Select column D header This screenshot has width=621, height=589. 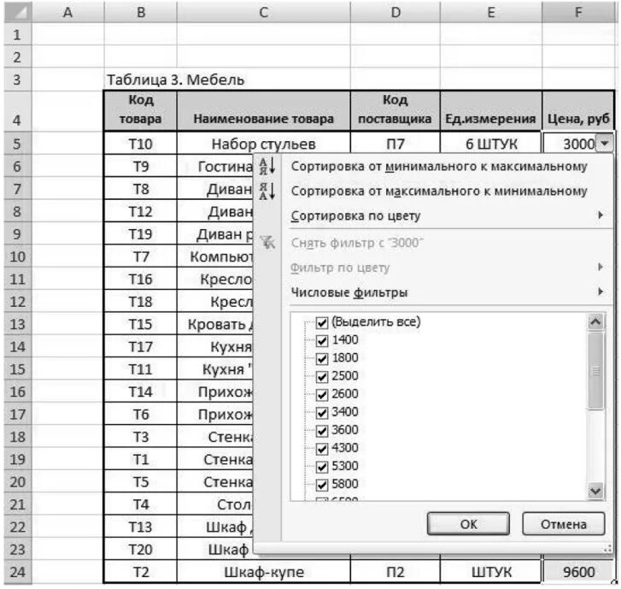point(395,12)
